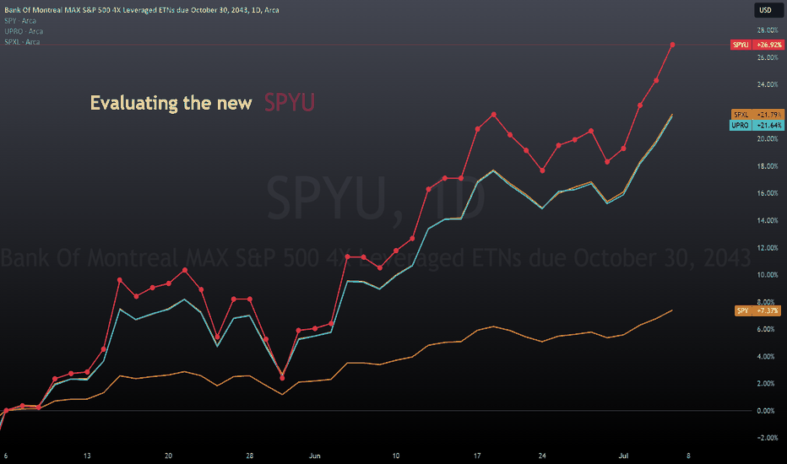Image resolution: width=787 pixels, height=464 pixels.
Task: Click the end of the orange SPY line
Action: (x=672, y=310)
